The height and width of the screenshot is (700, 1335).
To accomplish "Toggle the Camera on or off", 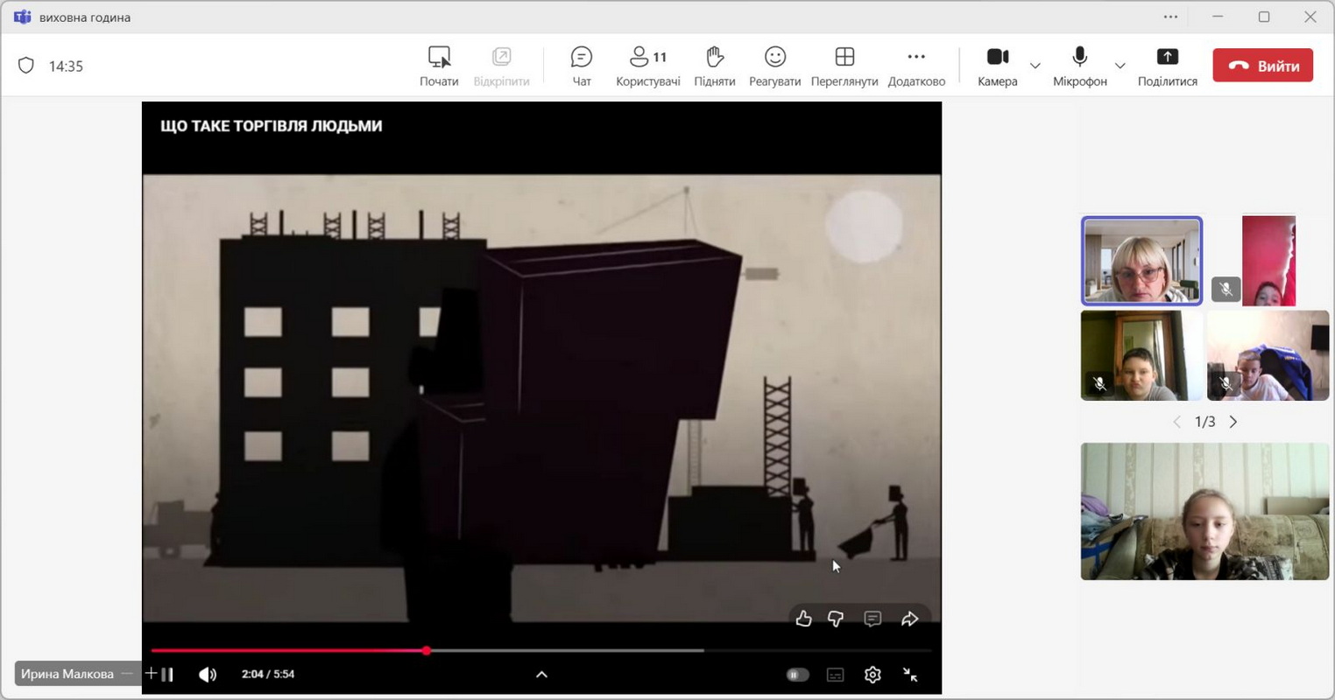I will (x=997, y=66).
